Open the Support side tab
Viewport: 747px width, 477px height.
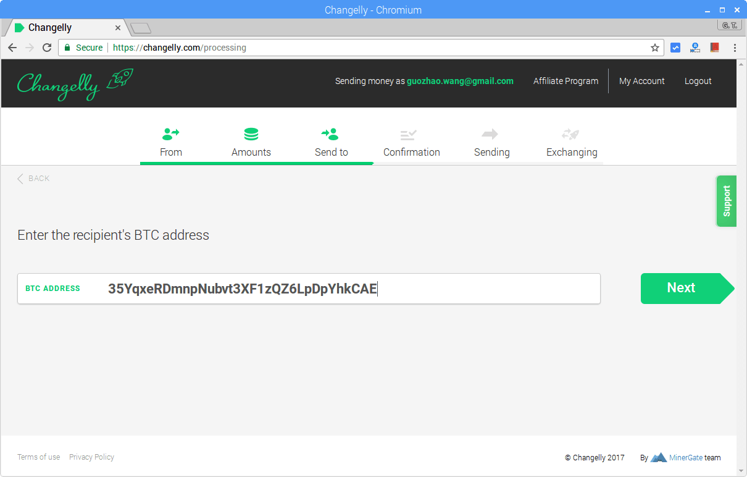(x=726, y=201)
